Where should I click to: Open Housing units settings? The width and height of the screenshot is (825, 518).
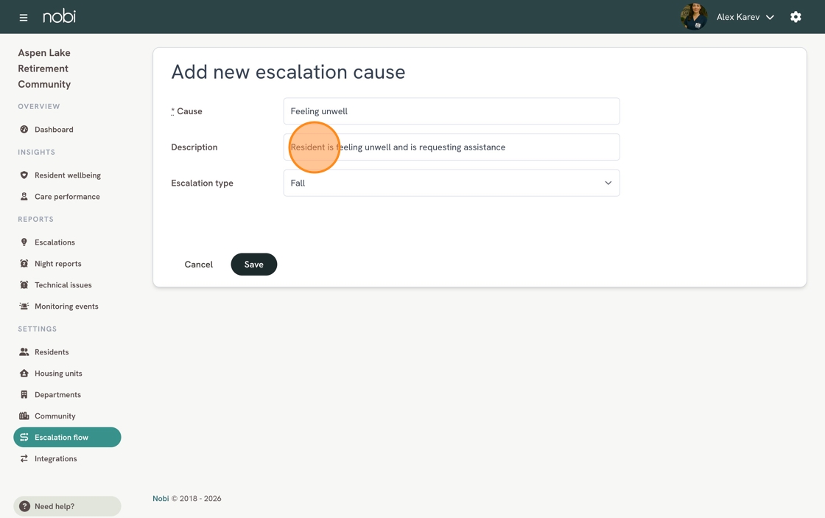pos(58,374)
